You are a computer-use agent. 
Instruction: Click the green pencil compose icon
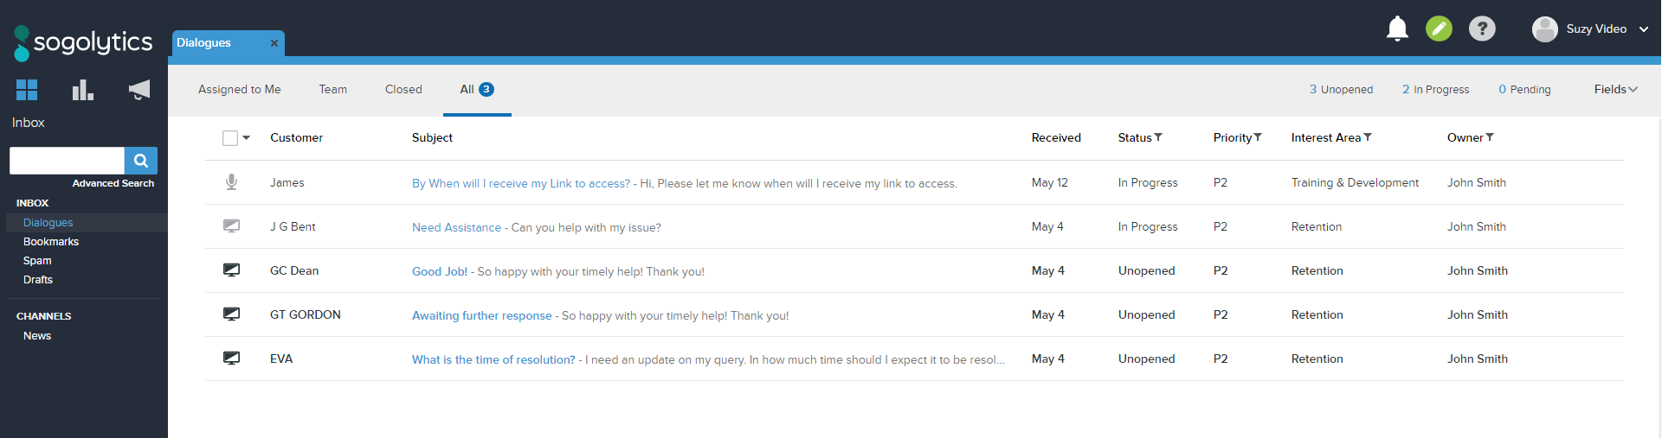tap(1439, 29)
